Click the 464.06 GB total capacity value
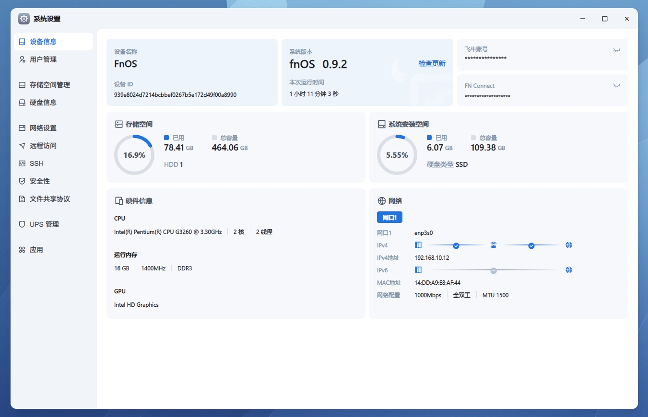This screenshot has width=648, height=417. tap(230, 148)
